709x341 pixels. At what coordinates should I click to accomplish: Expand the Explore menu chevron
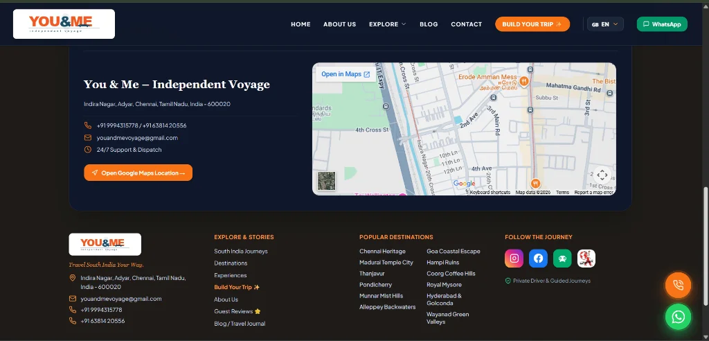click(404, 24)
